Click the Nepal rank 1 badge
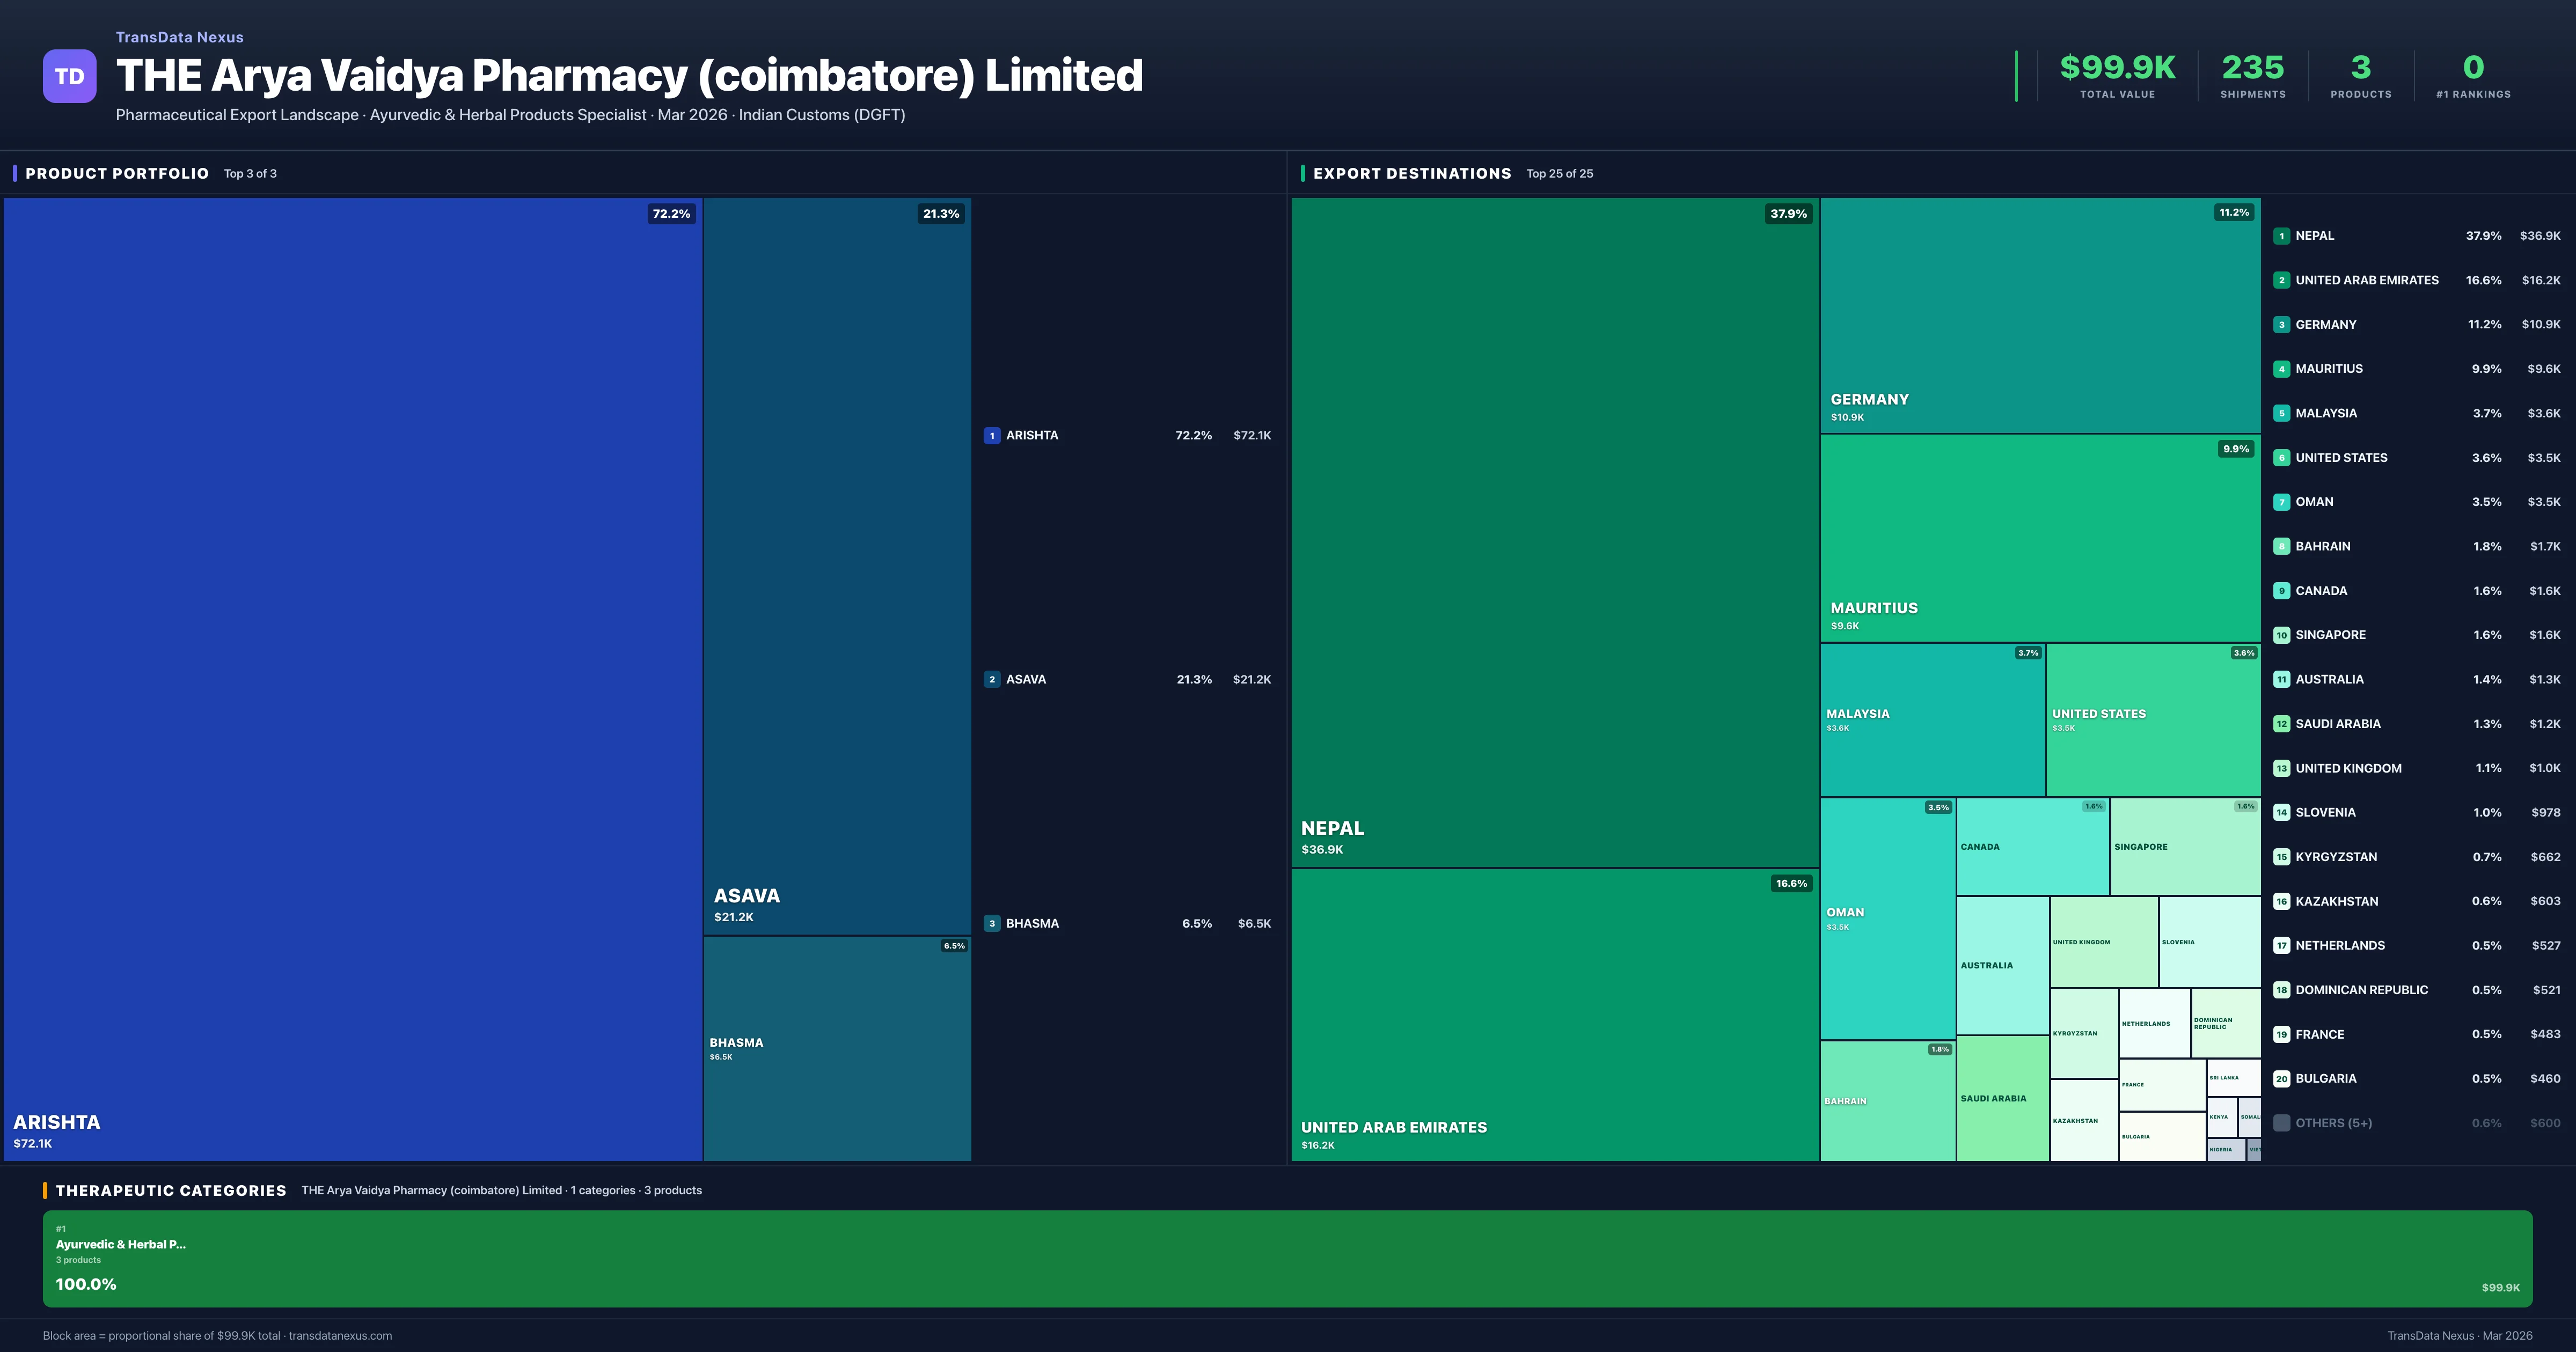This screenshot has width=2576, height=1352. pos(2281,236)
